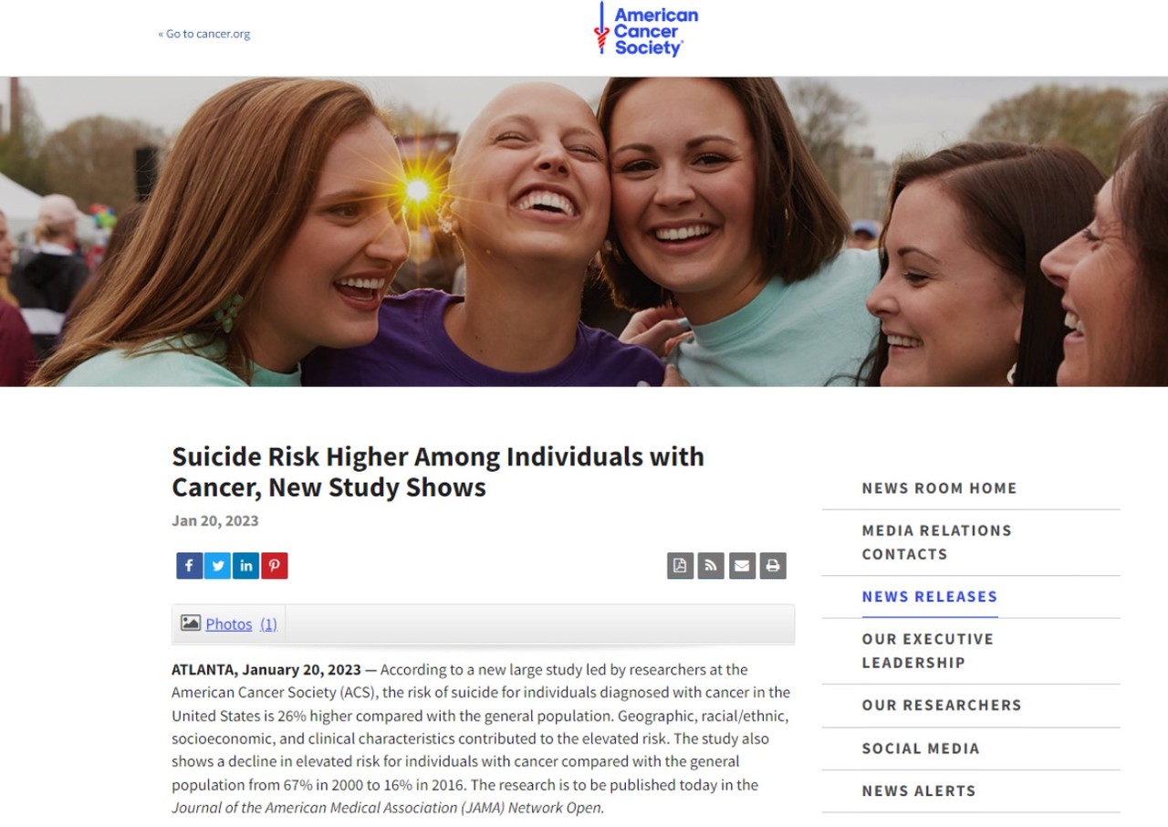Share article on Facebook

pyautogui.click(x=189, y=566)
